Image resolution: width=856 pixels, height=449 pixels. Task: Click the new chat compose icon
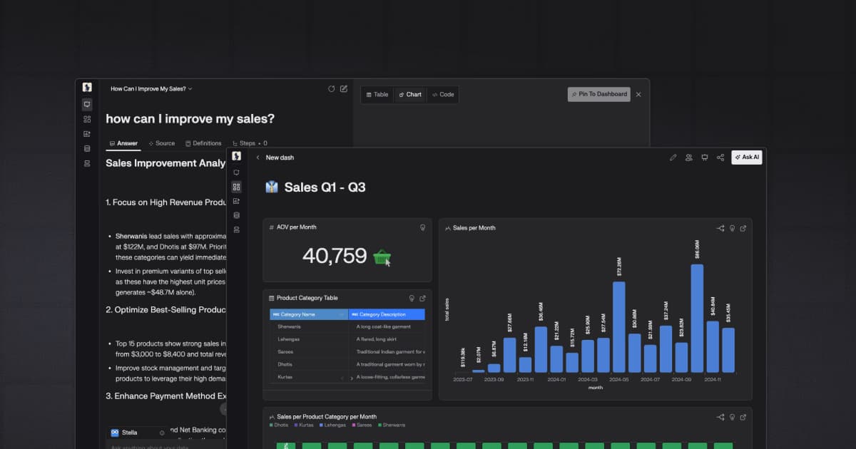tap(344, 89)
